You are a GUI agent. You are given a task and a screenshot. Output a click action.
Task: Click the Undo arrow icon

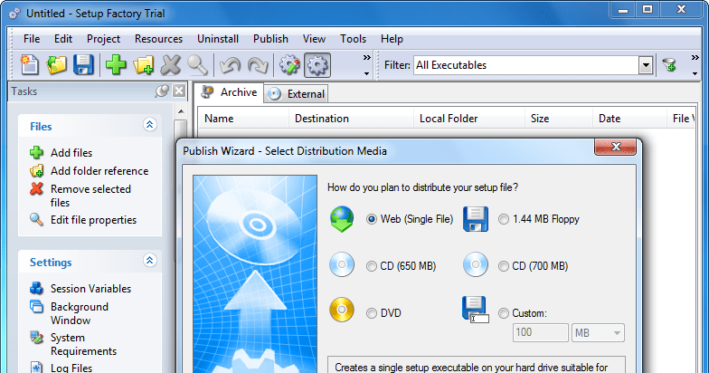click(x=230, y=65)
